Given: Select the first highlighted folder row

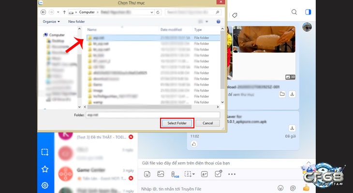Looking at the screenshot, I should pyautogui.click(x=153, y=38).
